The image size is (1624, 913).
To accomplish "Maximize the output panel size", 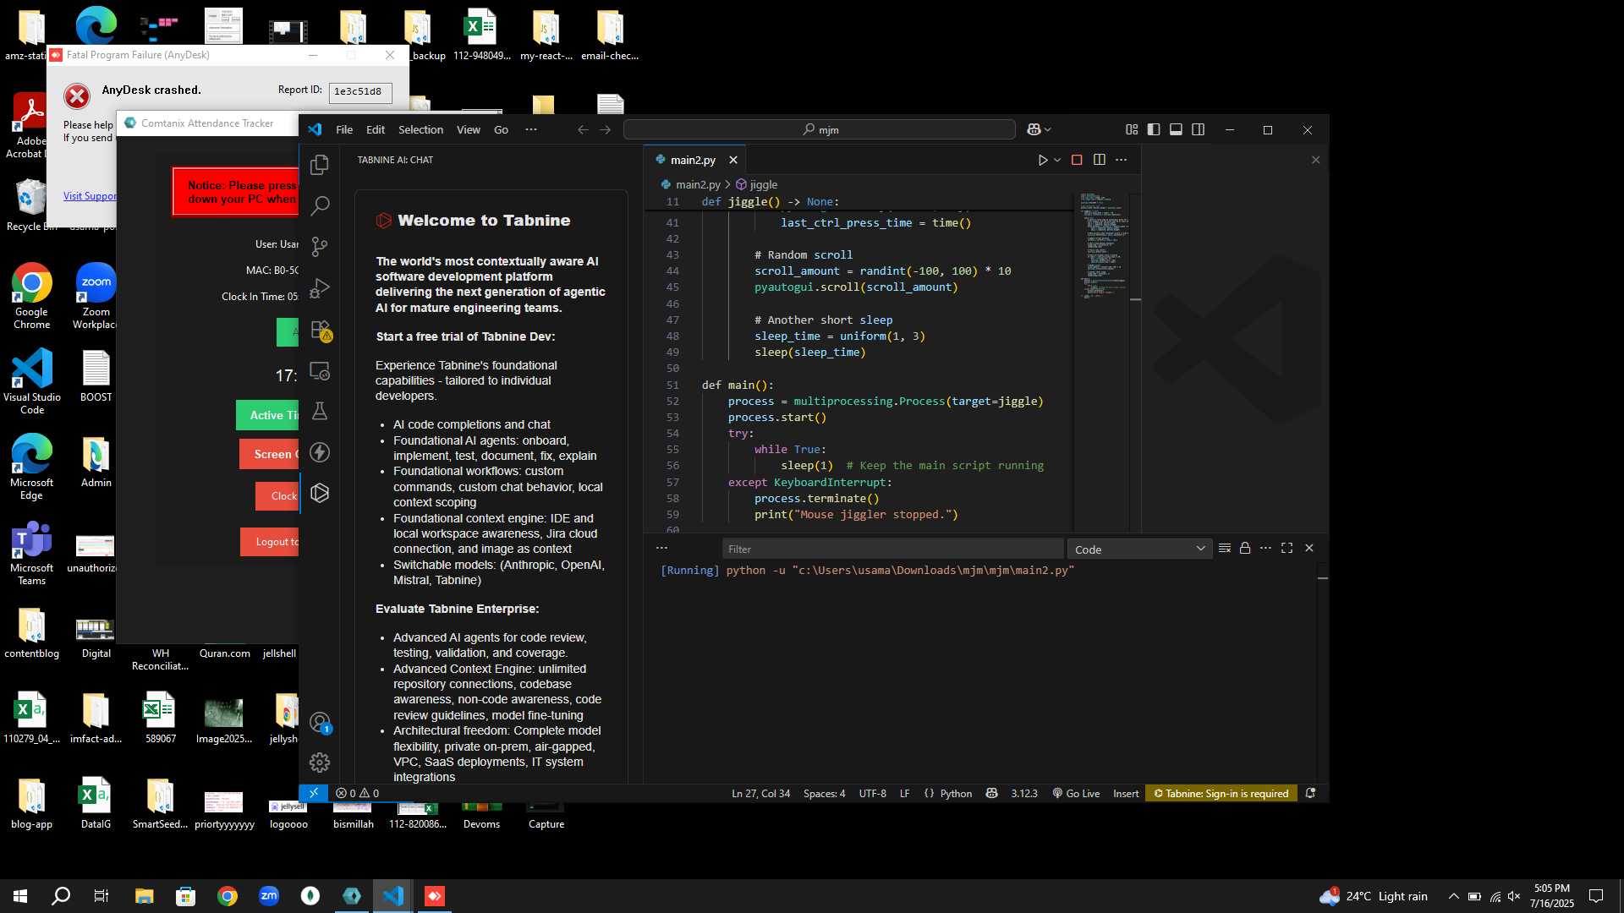I will click(x=1287, y=549).
